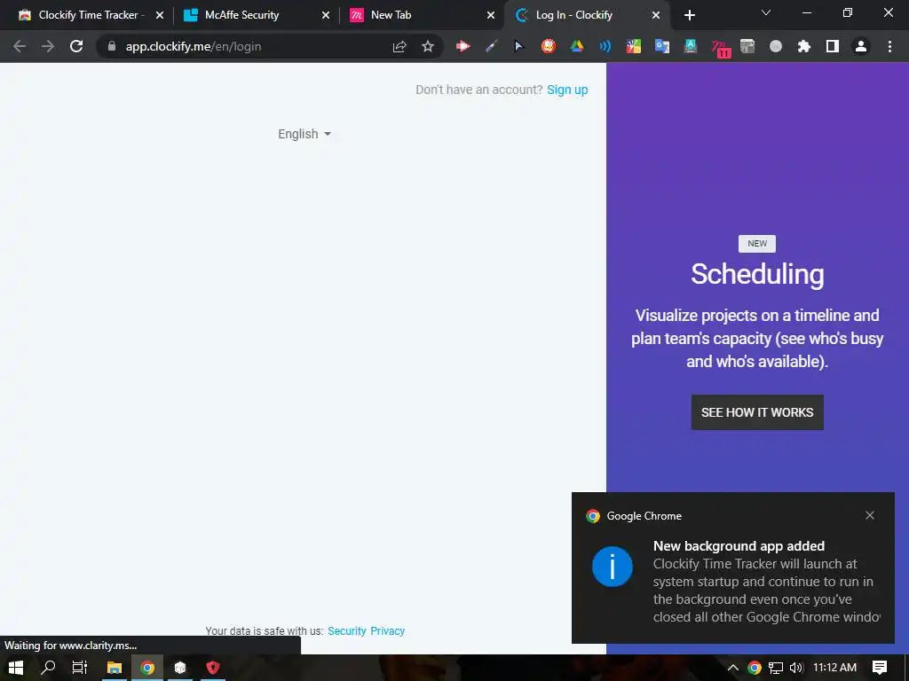Click the red circular extension icon
The height and width of the screenshot is (681, 909).
(x=549, y=46)
